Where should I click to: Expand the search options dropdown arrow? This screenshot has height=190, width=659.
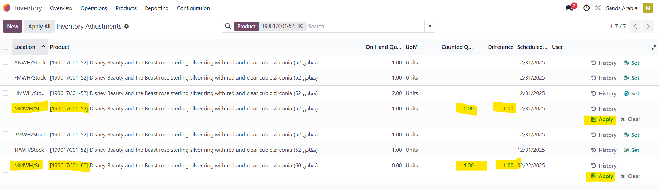[x=430, y=26]
